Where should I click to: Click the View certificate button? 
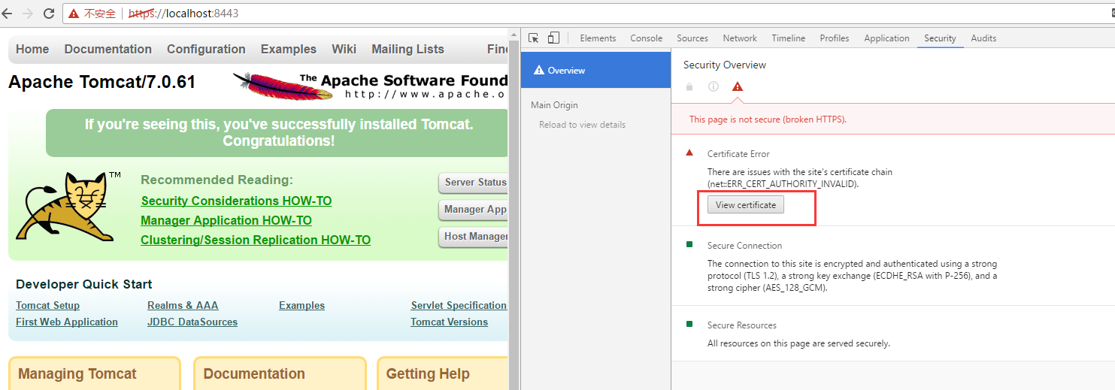click(x=745, y=204)
